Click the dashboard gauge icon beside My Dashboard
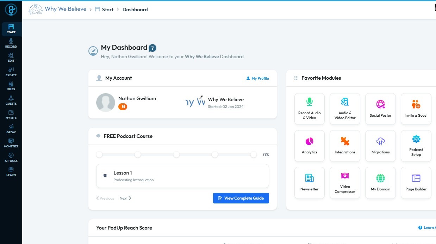Image resolution: width=436 pixels, height=244 pixels. pyautogui.click(x=93, y=51)
